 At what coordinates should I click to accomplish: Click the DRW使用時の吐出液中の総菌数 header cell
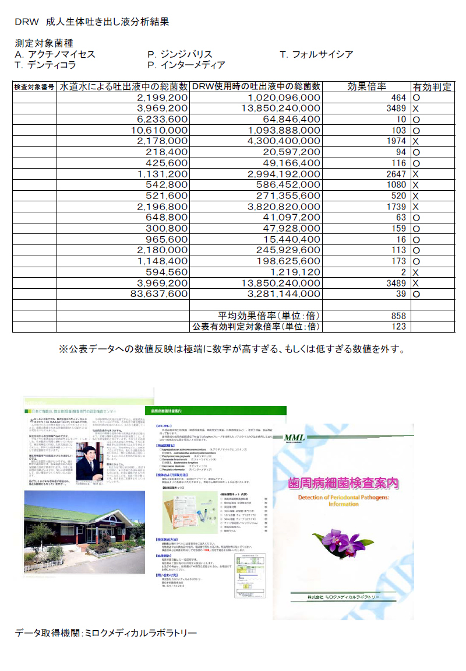click(x=256, y=87)
